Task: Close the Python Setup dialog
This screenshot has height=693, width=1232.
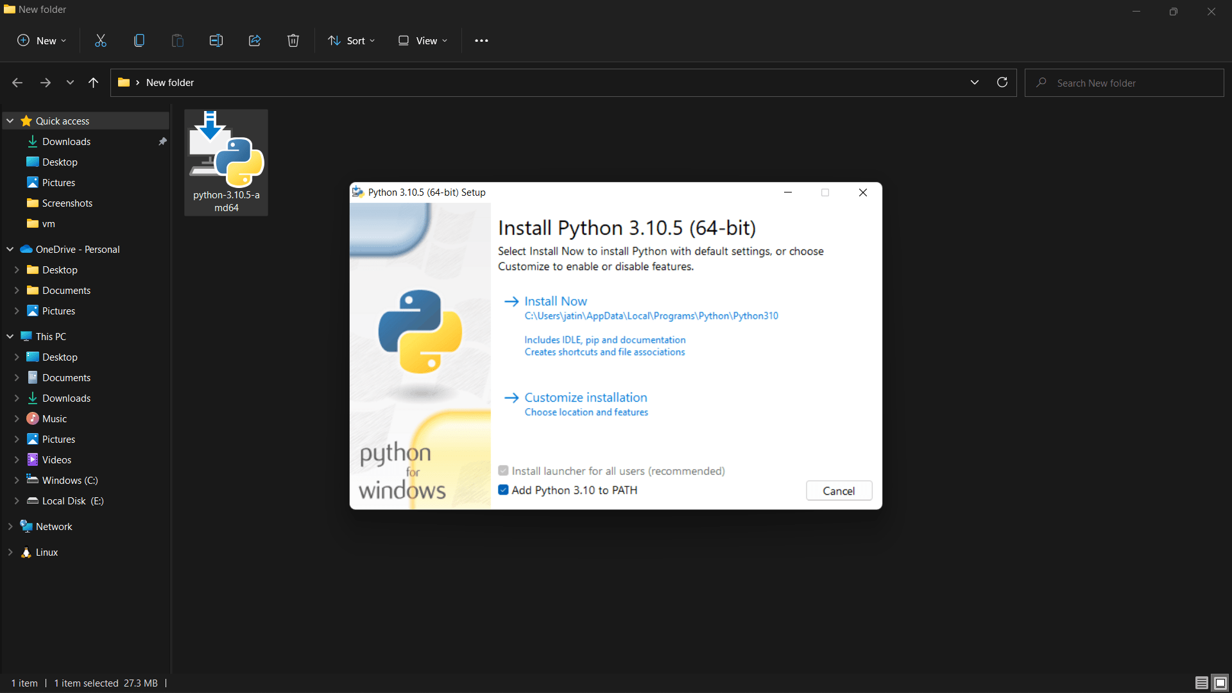Action: [x=863, y=193]
